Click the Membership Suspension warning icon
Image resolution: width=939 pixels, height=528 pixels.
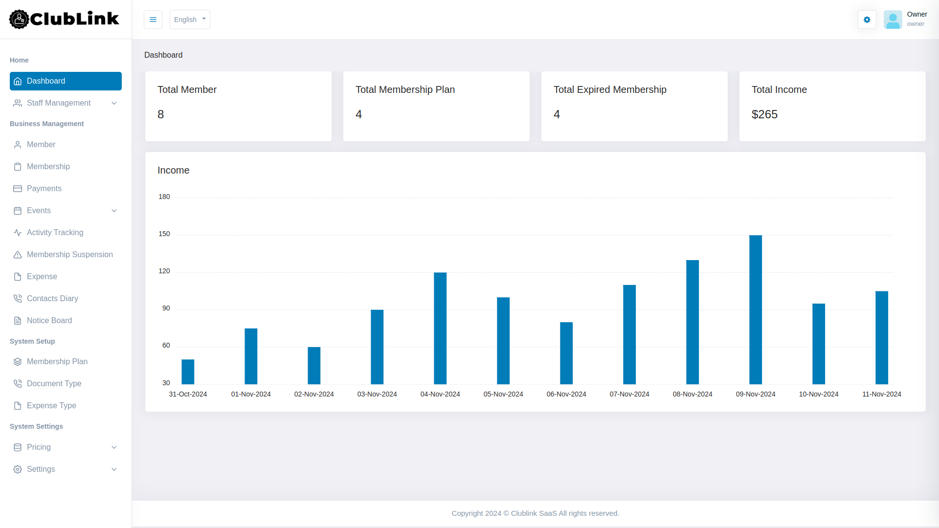(x=18, y=254)
